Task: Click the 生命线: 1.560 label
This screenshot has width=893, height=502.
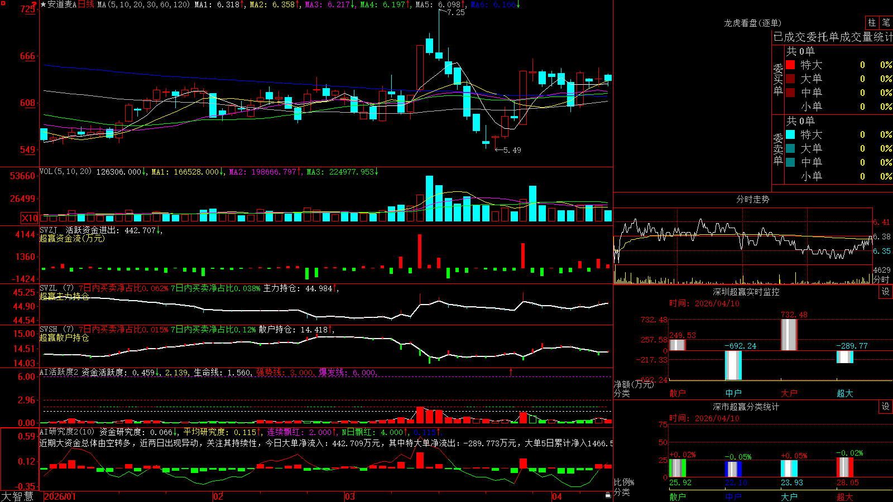Action: pos(222,373)
